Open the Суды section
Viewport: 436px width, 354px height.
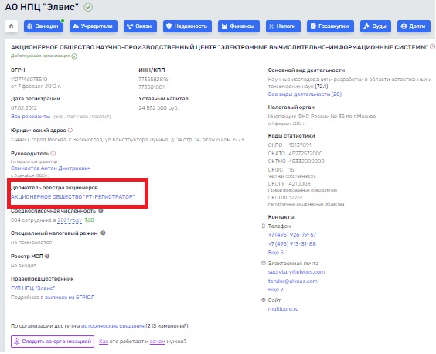(x=376, y=26)
